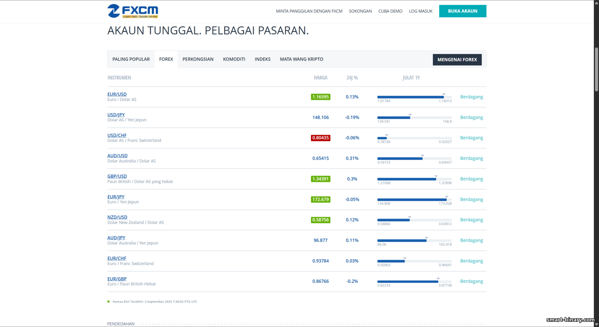Click the green GBP/USD price badge
The height and width of the screenshot is (327, 599).
[x=320, y=179]
